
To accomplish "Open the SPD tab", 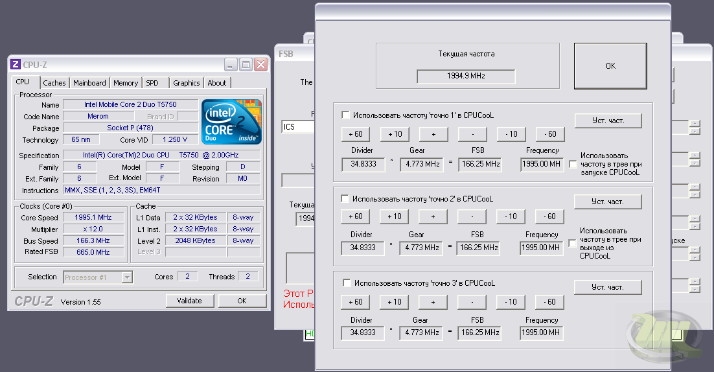I will coord(152,83).
